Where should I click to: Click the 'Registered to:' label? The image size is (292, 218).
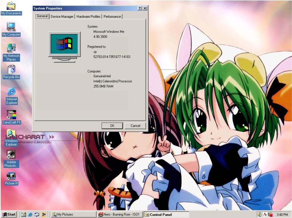97,47
